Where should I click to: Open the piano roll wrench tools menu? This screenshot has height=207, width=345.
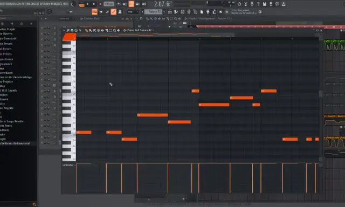coord(68,30)
